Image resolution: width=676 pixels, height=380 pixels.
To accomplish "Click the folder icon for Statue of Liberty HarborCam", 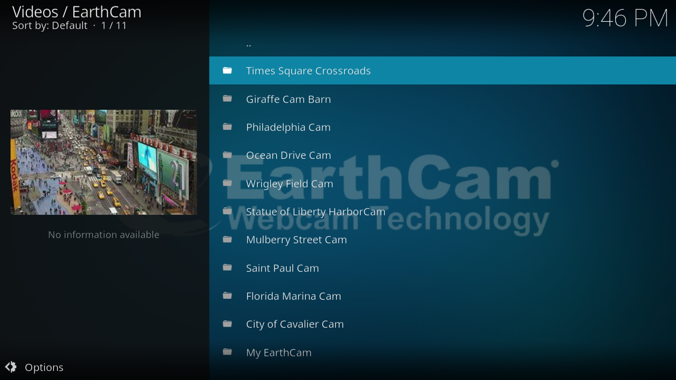I will 227,211.
